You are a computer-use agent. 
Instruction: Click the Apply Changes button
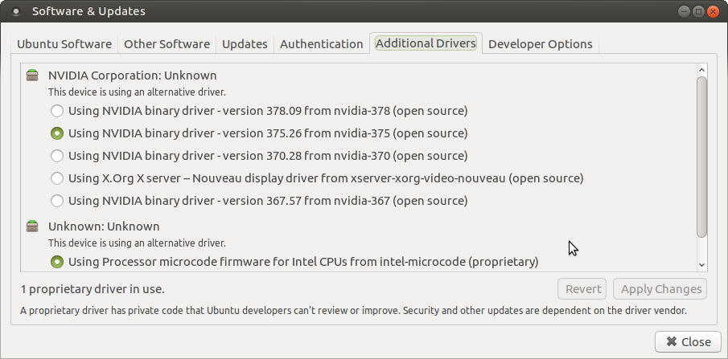coord(660,289)
